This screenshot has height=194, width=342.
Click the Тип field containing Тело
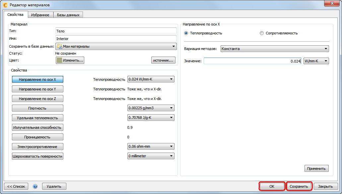pos(116,31)
